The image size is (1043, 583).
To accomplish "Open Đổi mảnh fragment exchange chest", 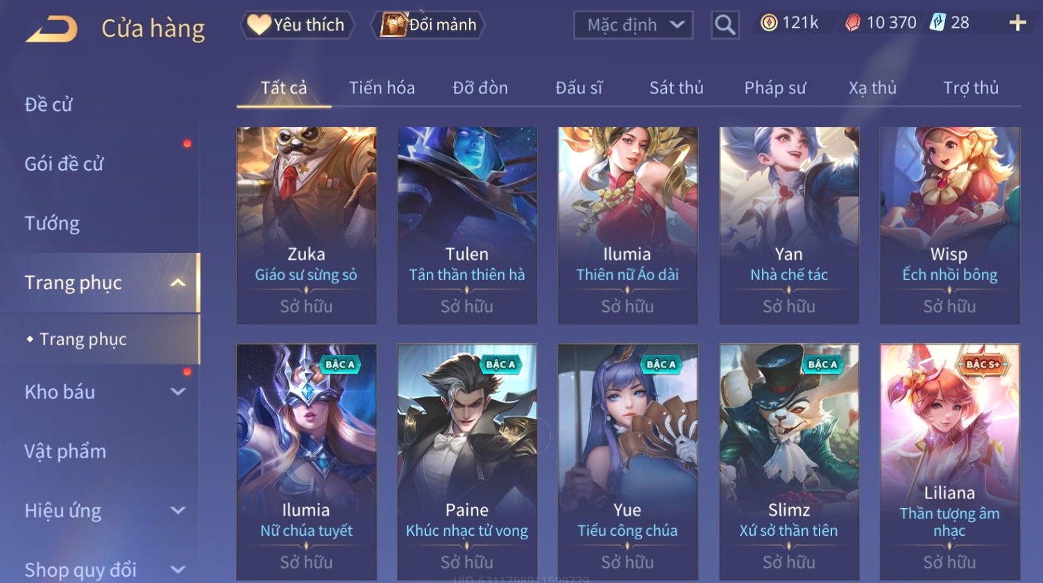I will (428, 25).
